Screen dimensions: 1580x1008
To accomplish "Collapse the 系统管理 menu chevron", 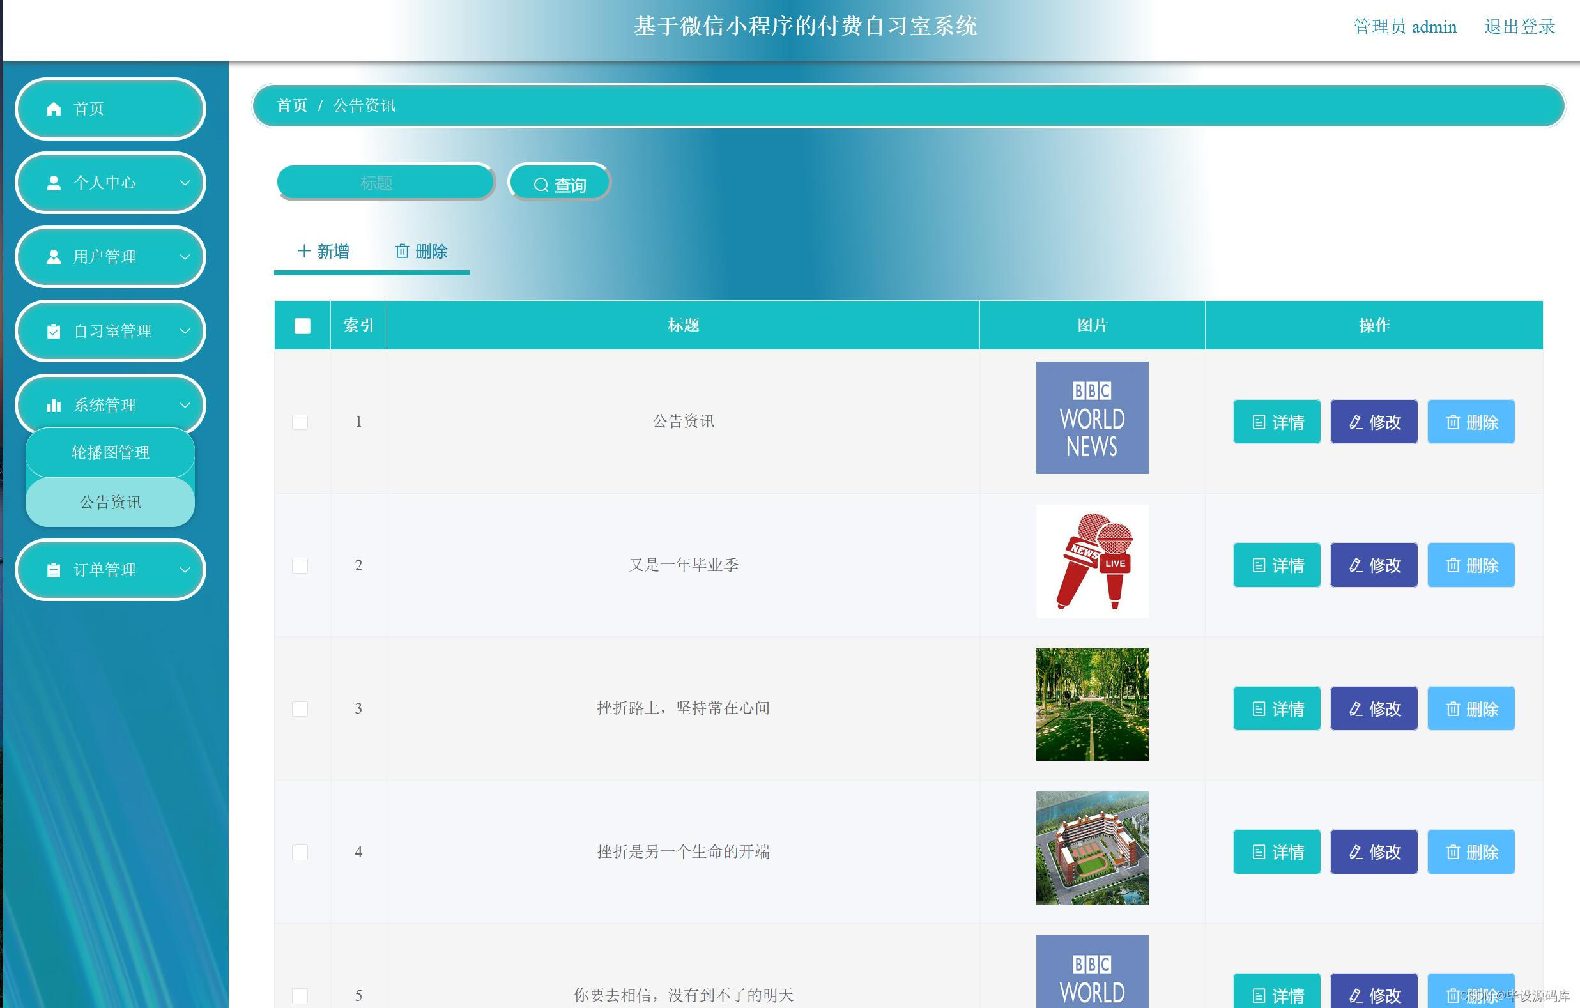I will 185,405.
